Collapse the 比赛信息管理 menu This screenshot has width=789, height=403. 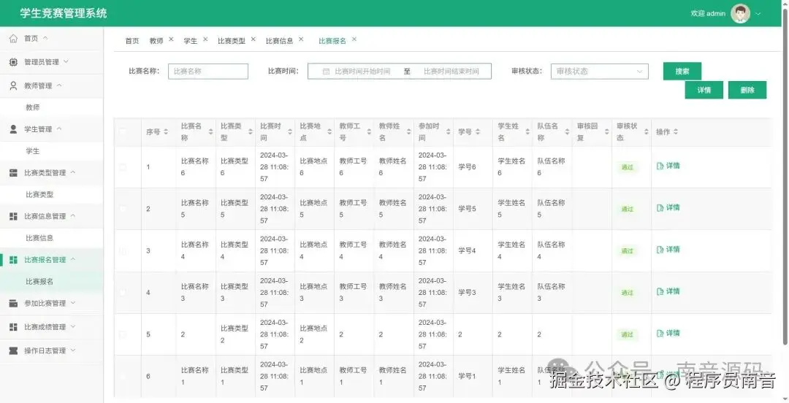coord(72,216)
